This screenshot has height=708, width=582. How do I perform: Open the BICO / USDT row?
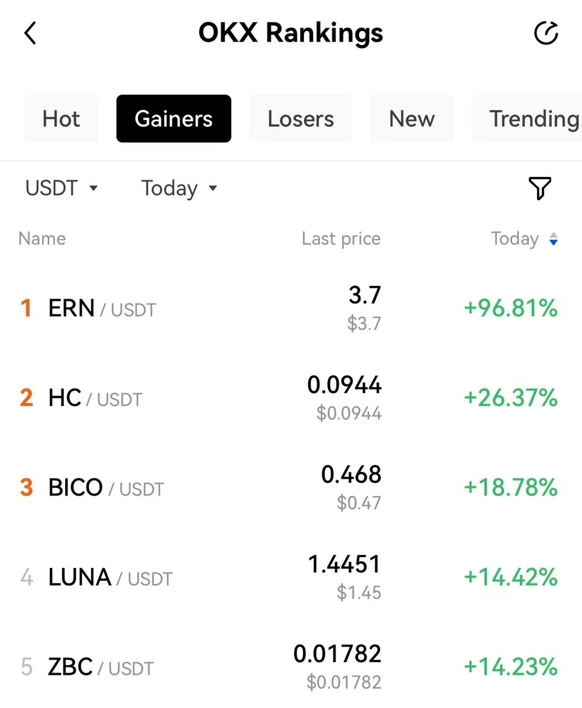click(291, 487)
